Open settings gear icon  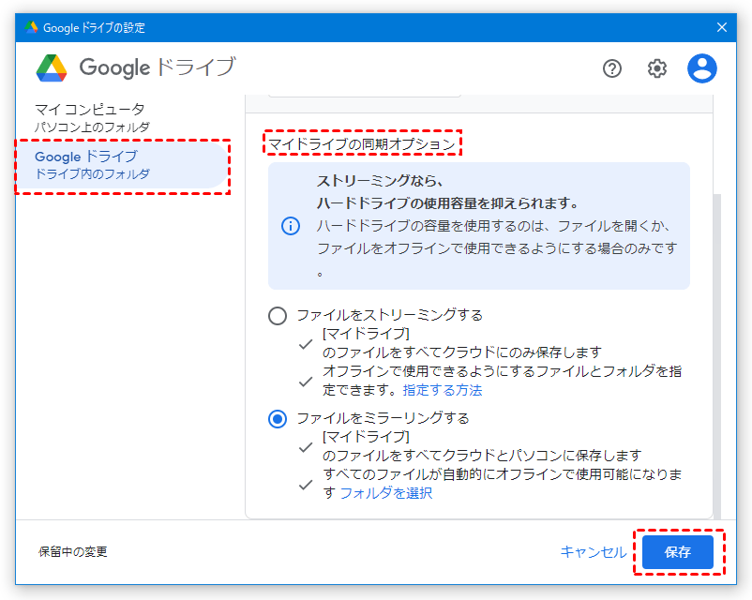(x=657, y=68)
